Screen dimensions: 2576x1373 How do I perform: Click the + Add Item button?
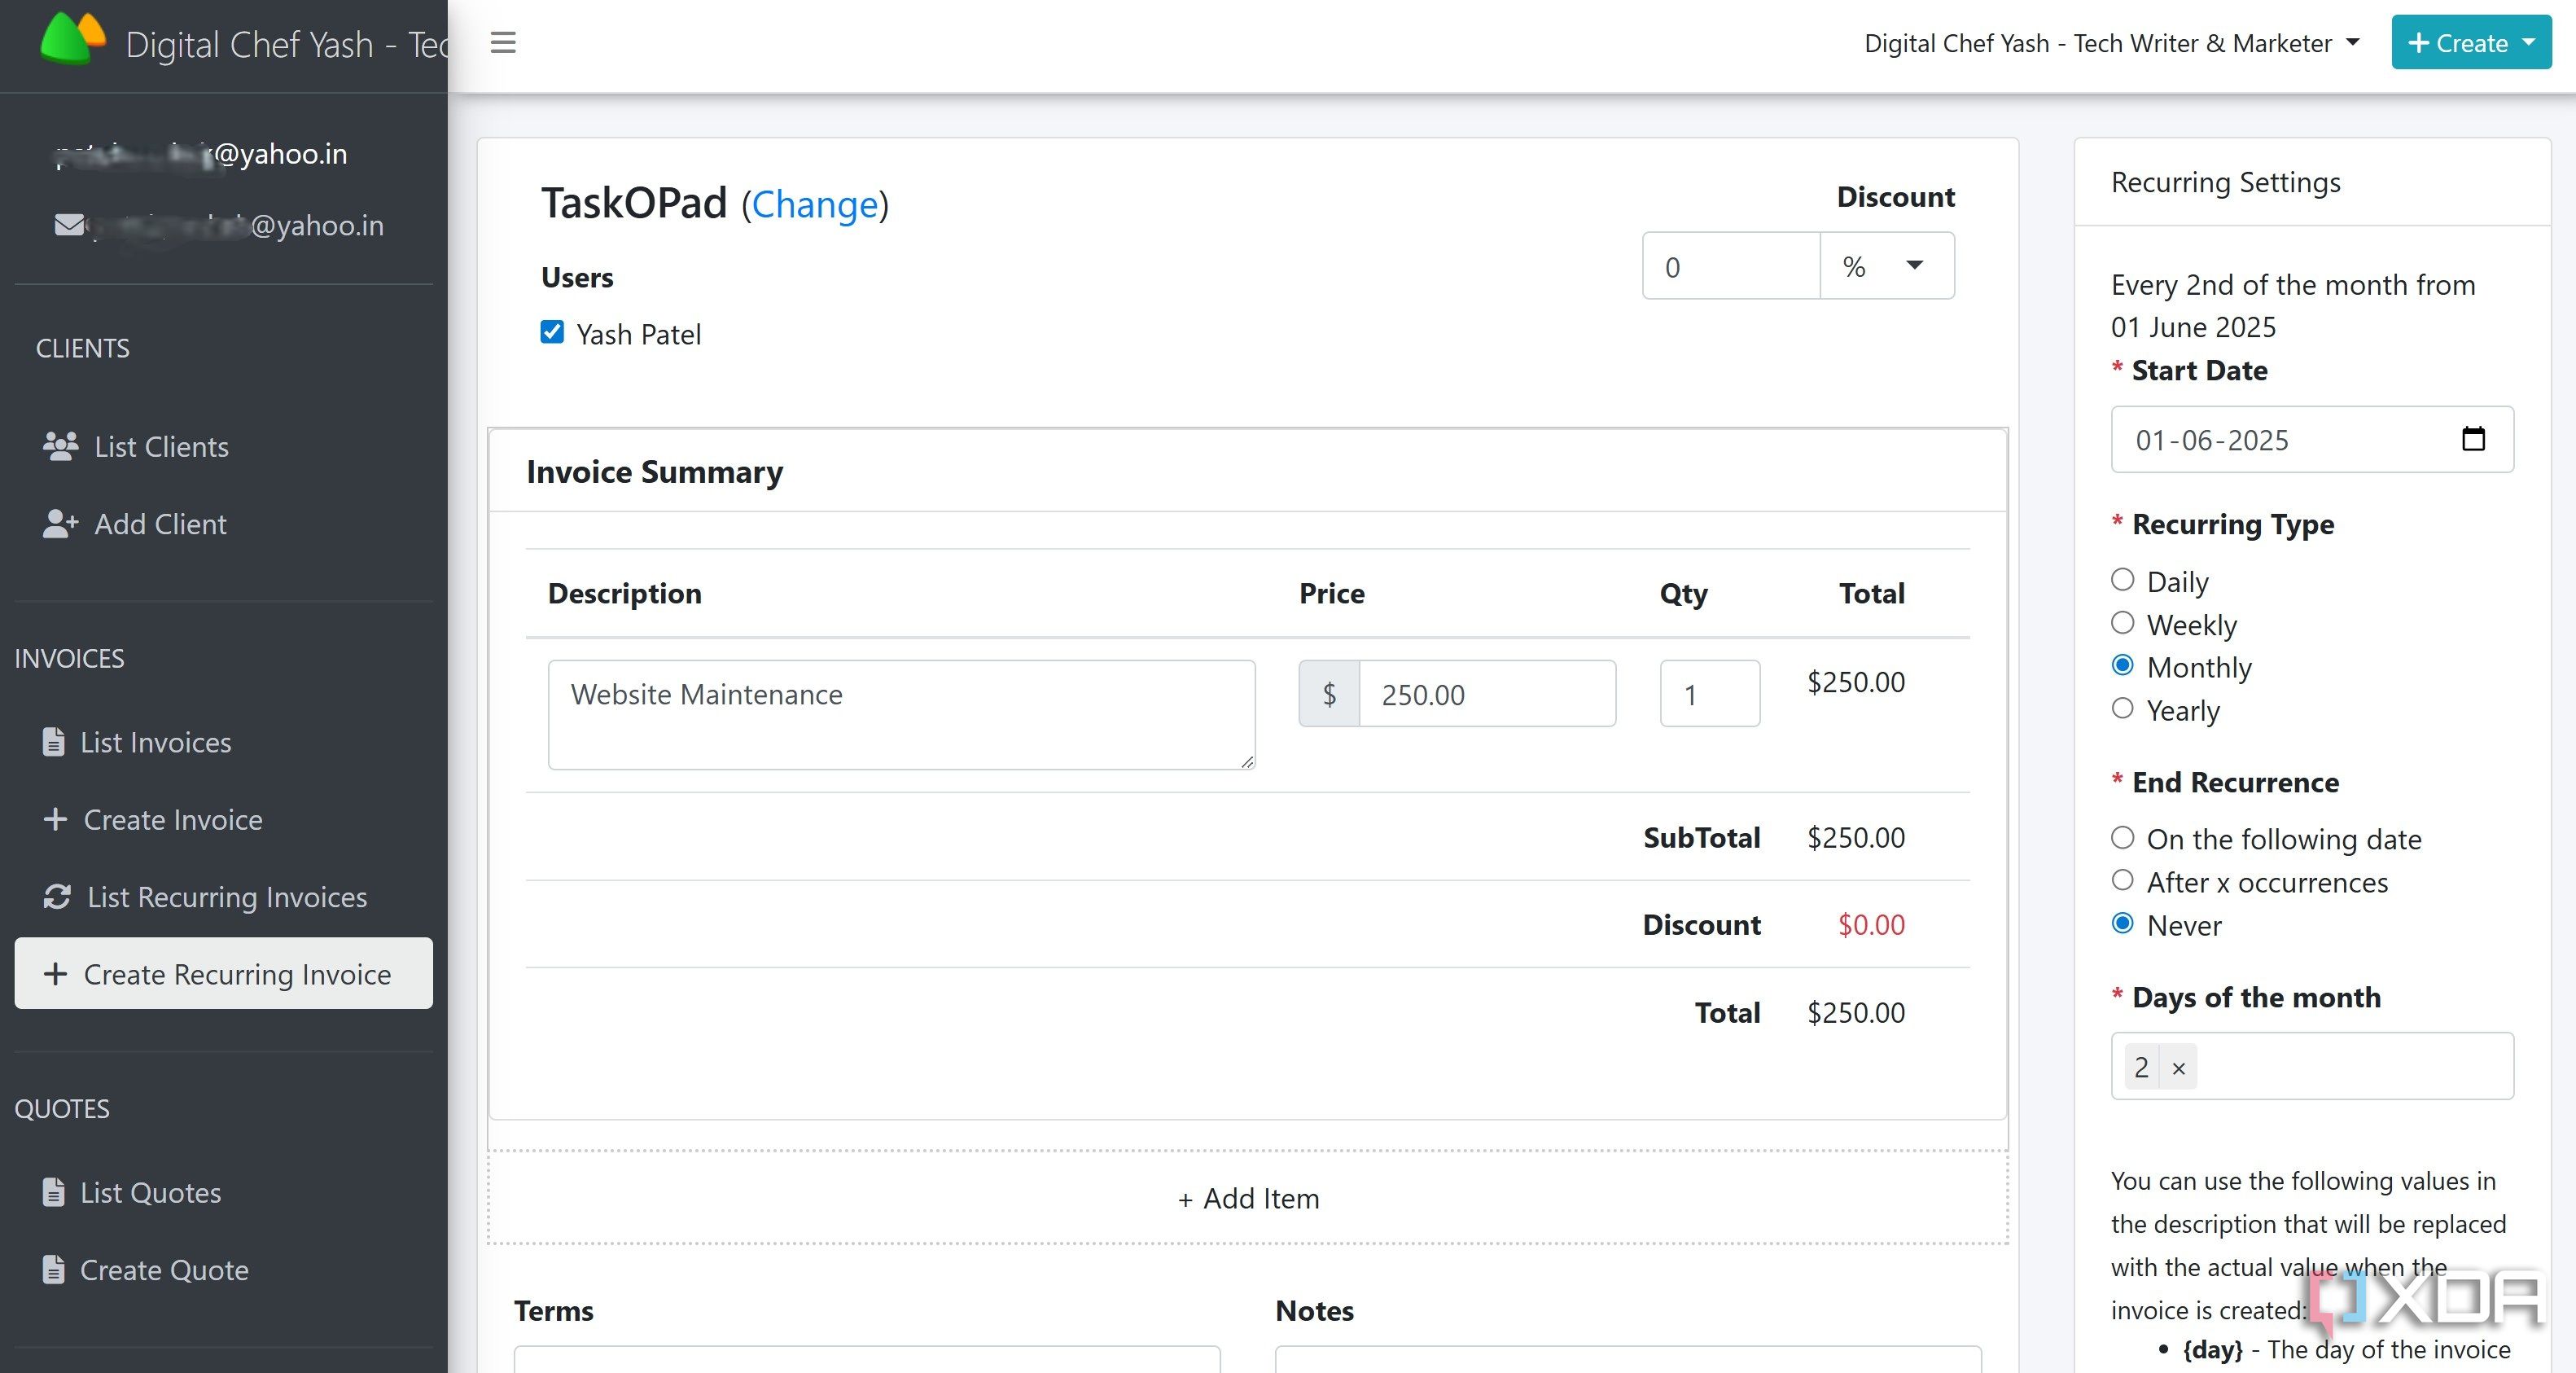coord(1248,1197)
